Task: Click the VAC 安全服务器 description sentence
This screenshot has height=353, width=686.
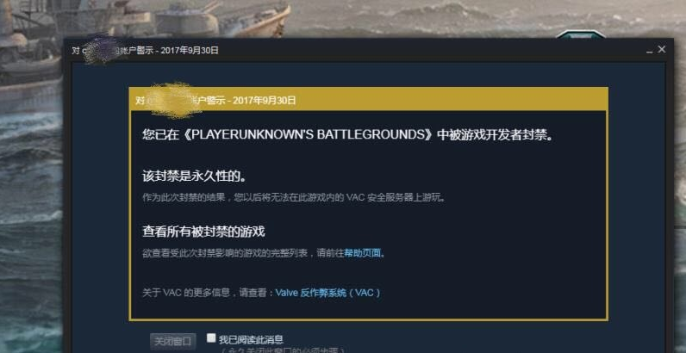Action: pyautogui.click(x=294, y=197)
